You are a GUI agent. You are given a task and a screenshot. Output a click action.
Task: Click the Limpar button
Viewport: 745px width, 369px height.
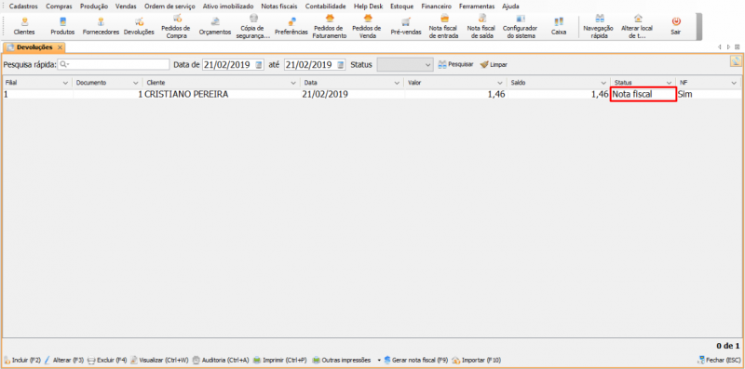pos(494,64)
